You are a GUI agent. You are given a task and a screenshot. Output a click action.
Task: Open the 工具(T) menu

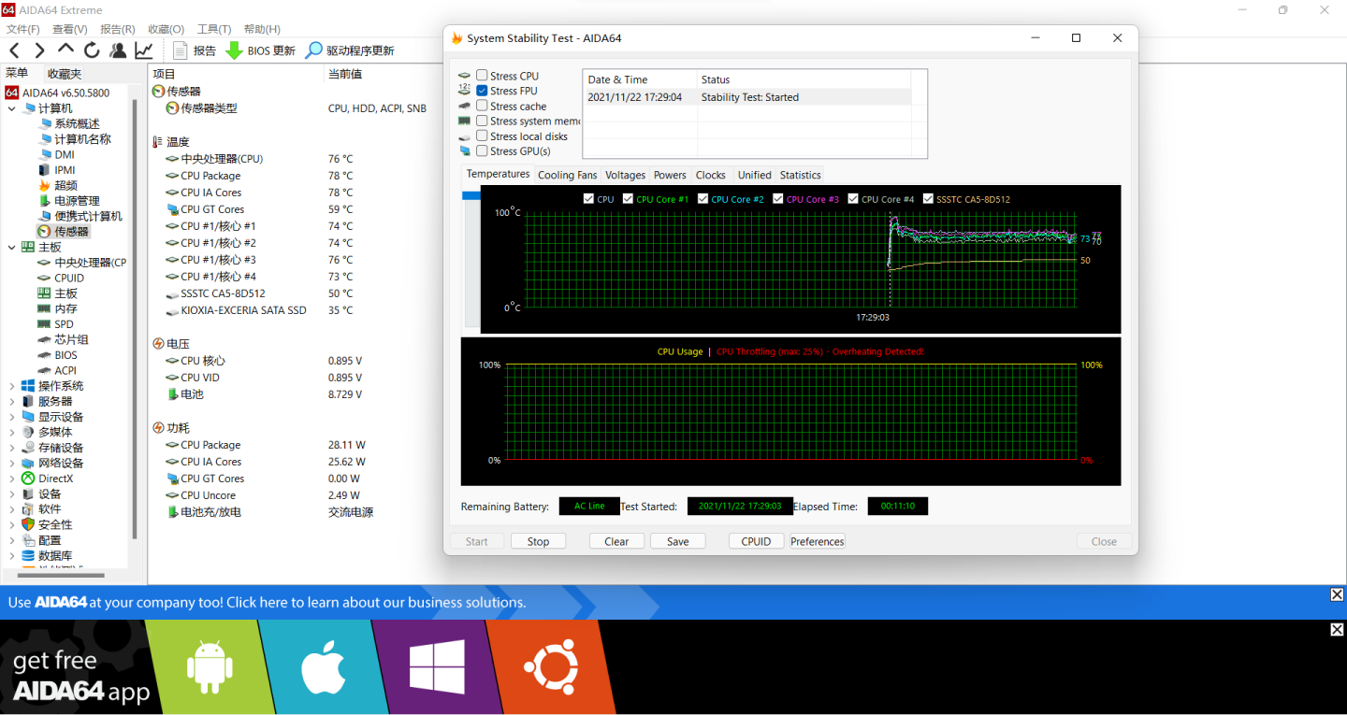click(214, 29)
